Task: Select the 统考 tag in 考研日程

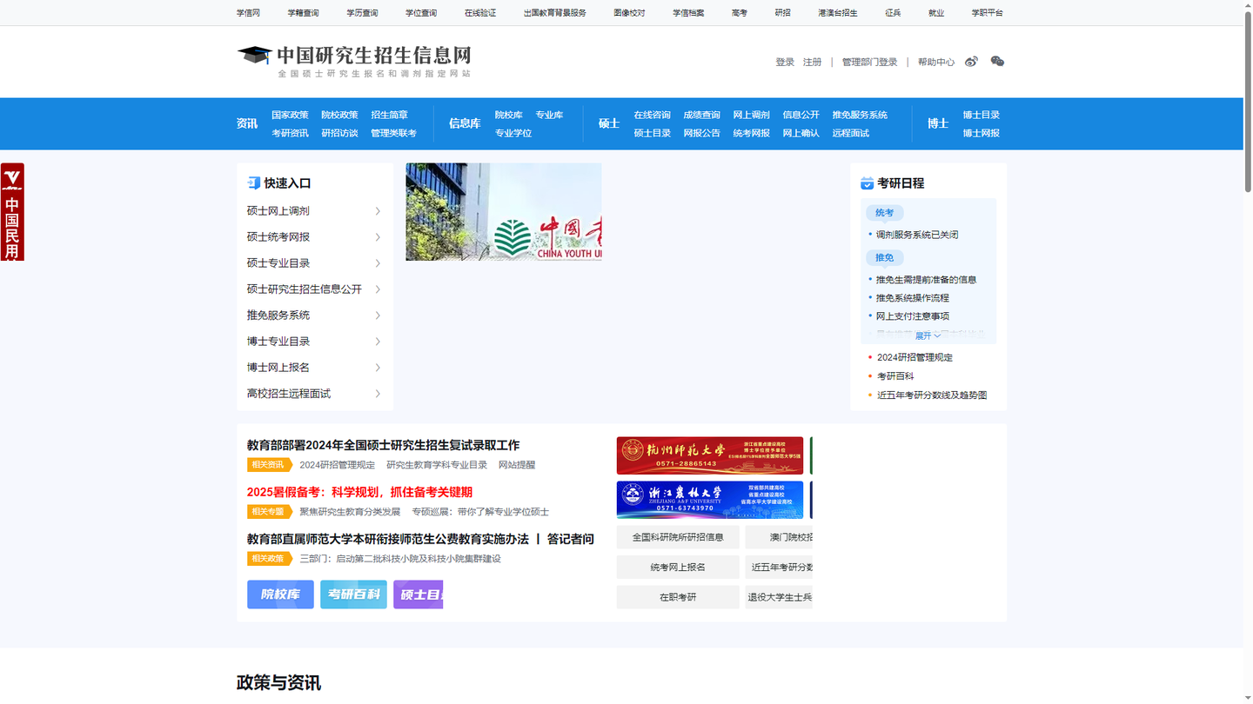Action: [x=884, y=213]
